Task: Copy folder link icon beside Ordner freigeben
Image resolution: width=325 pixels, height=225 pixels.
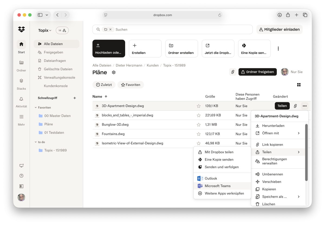Action: [x=233, y=72]
